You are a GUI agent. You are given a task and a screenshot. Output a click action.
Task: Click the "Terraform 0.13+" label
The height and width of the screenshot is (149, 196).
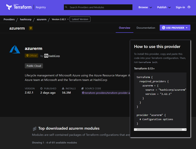(144, 68)
